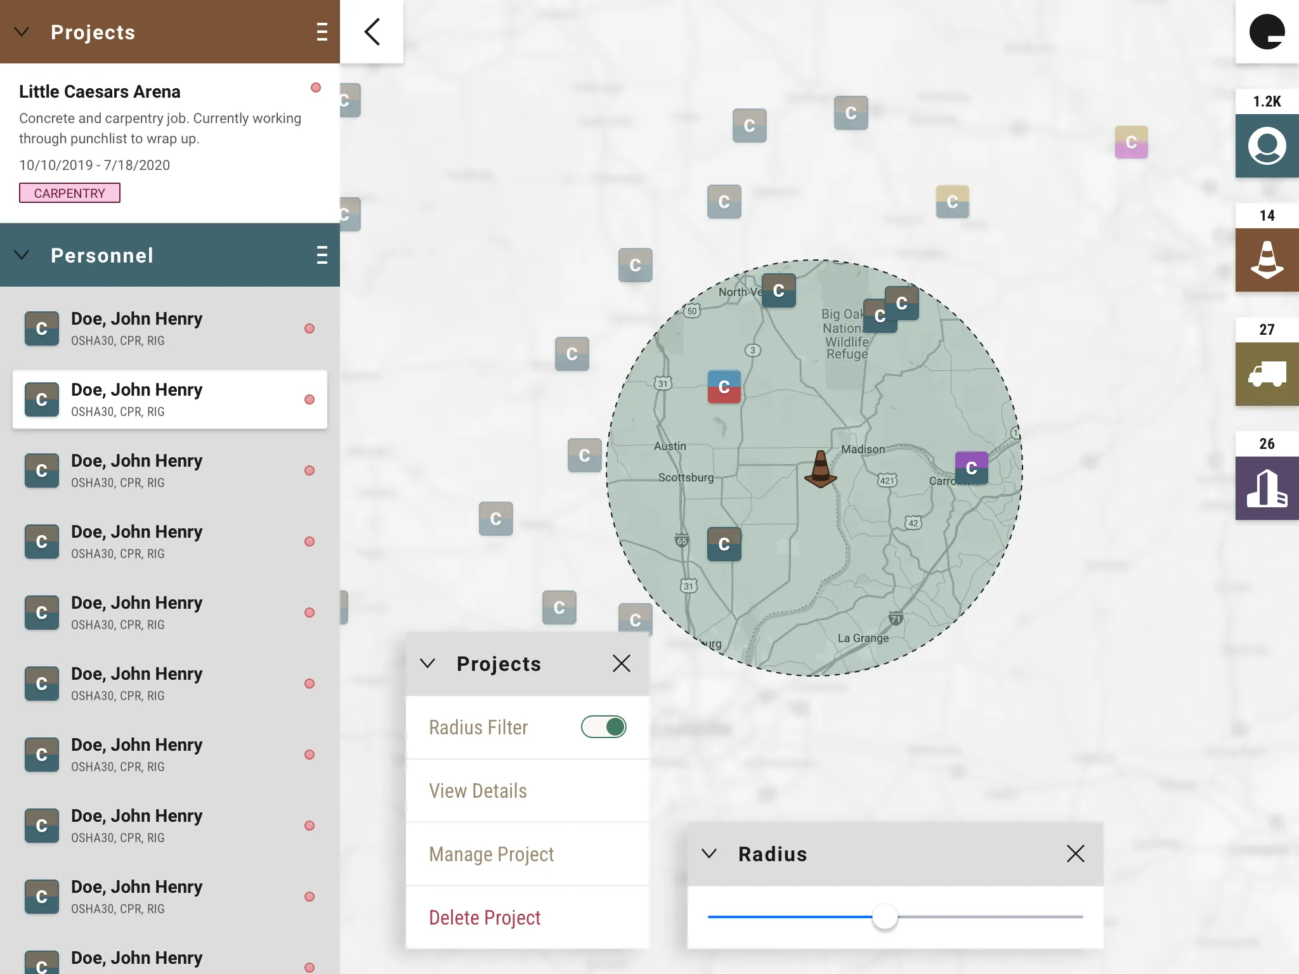
Task: Select the tan C marker on the map
Action: 952,202
